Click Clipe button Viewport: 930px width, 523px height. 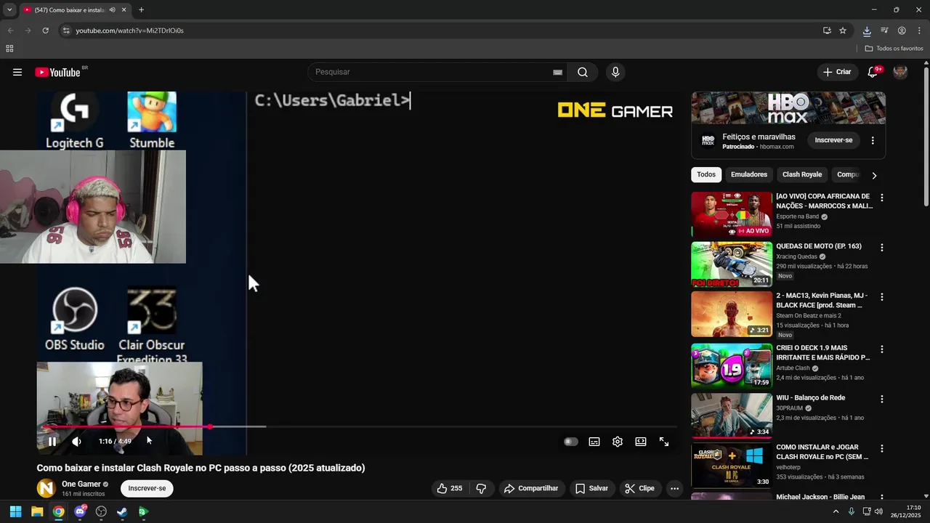click(x=640, y=488)
